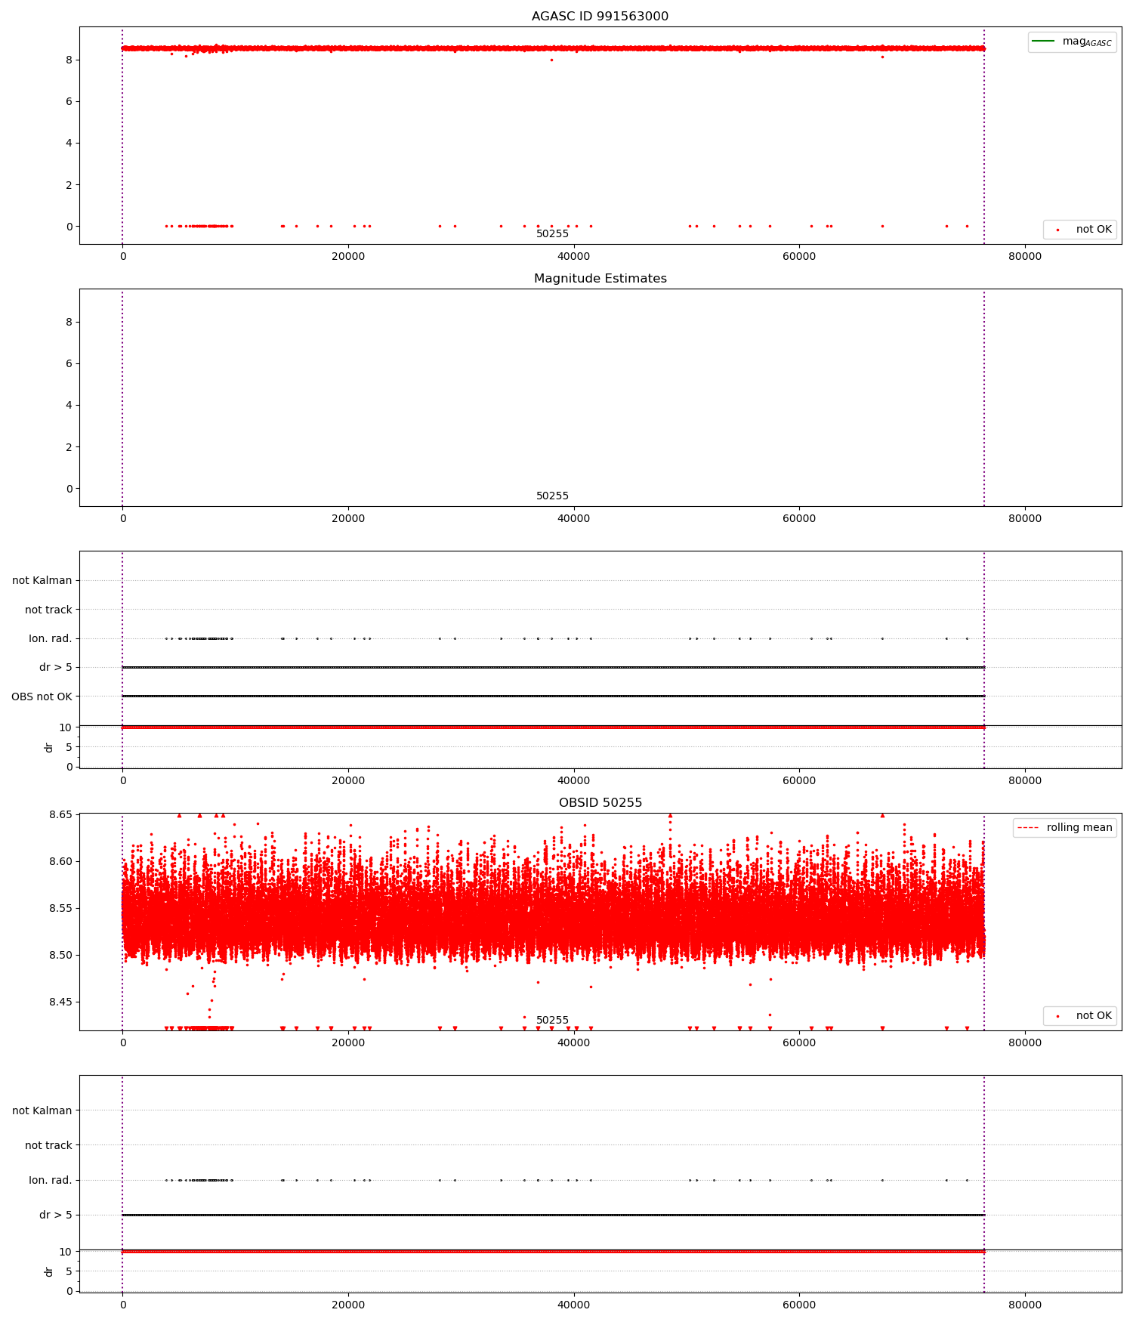Image resolution: width=1133 pixels, height=1322 pixels.
Task: Click the 50255 annotation in AGASC ID plot
Action: point(552,233)
